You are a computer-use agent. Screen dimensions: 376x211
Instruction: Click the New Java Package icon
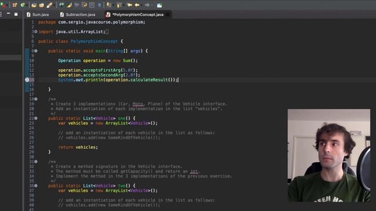click(15, 5)
